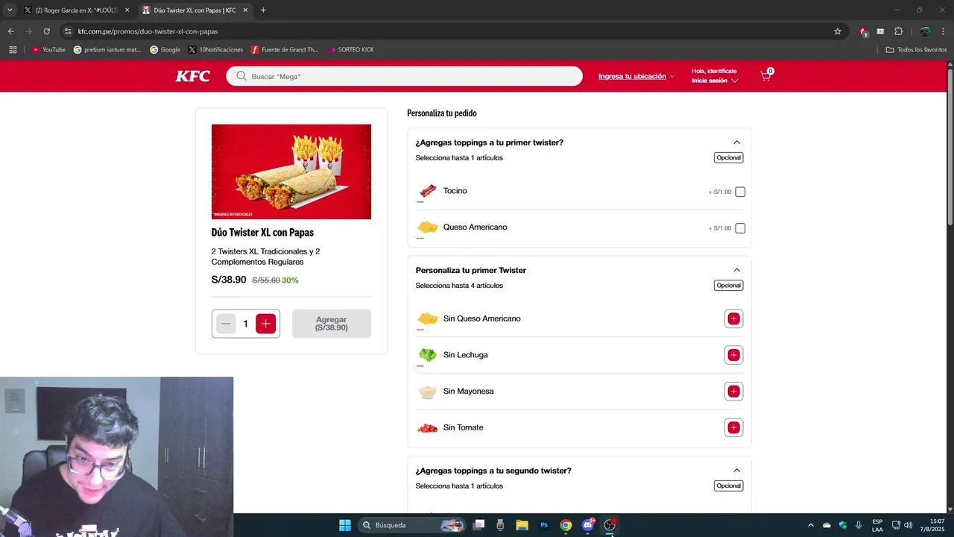Open the 'Todos los favoritos' bookmarks folder

917,49
